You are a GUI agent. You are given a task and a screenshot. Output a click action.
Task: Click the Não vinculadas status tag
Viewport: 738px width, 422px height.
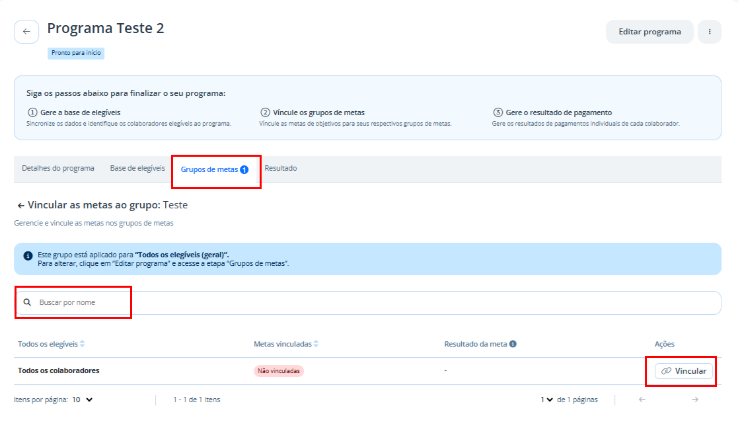point(279,371)
